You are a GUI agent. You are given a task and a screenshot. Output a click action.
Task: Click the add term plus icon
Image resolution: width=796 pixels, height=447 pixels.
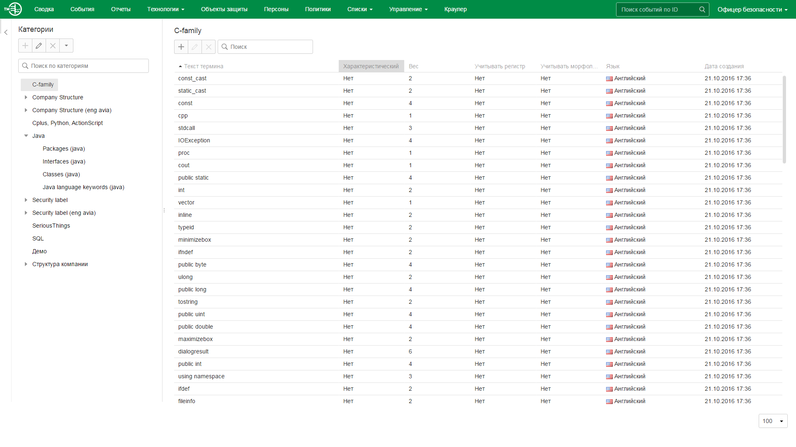tap(181, 47)
